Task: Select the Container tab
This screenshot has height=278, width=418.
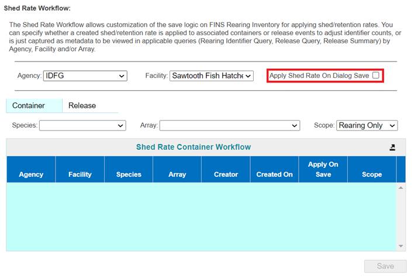Action: tap(29, 105)
